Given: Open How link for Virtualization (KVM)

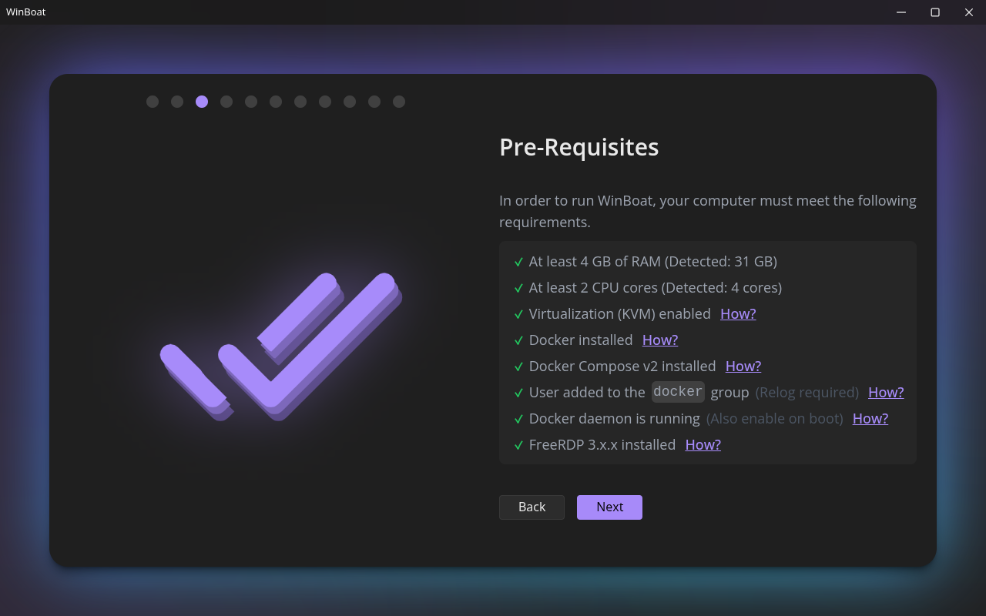Looking at the screenshot, I should pos(738,313).
